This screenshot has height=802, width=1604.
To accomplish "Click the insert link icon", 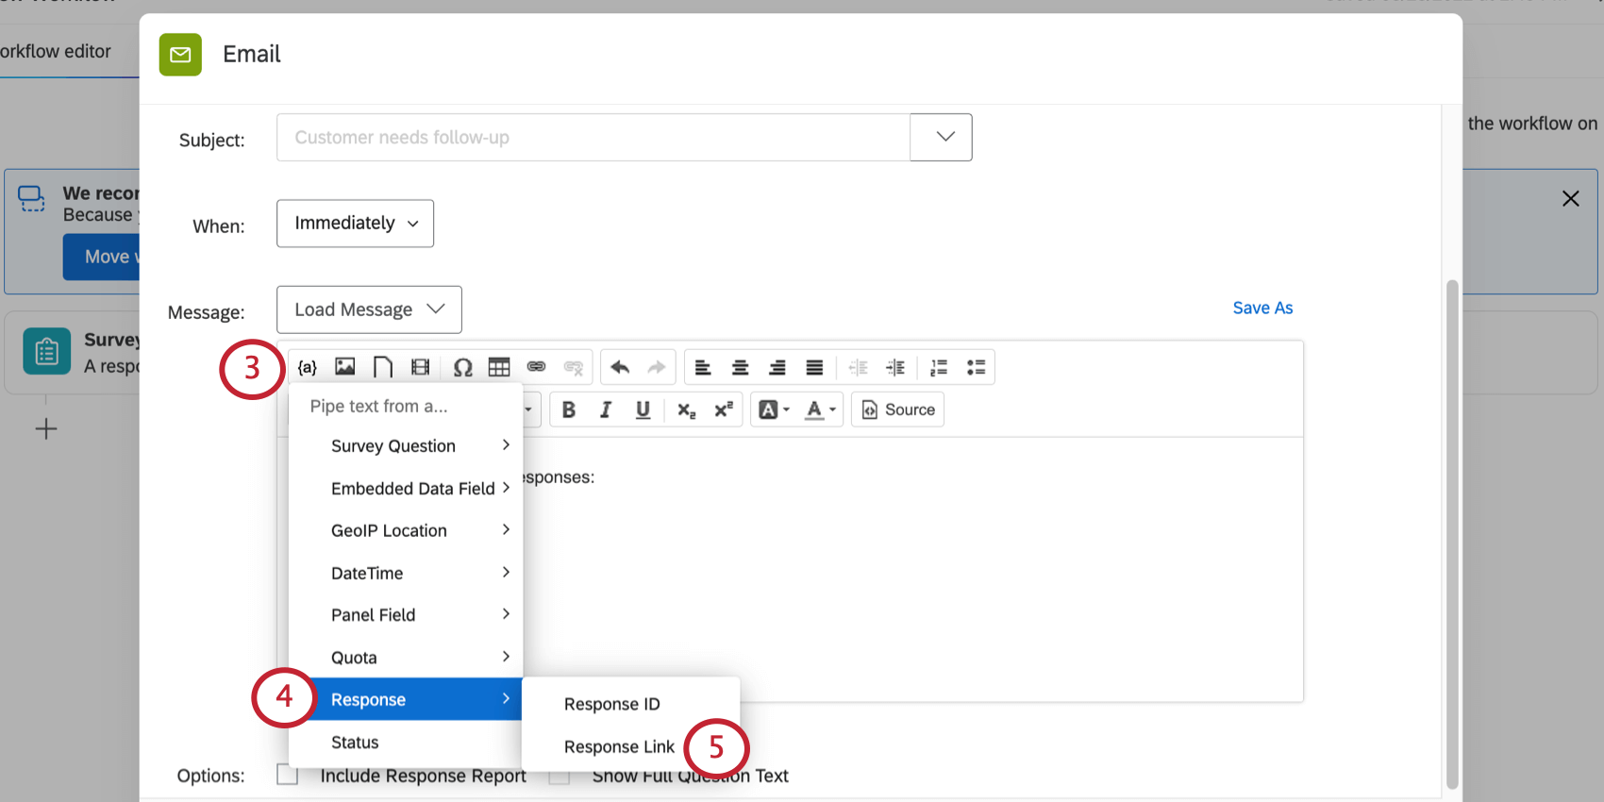I will [x=536, y=367].
